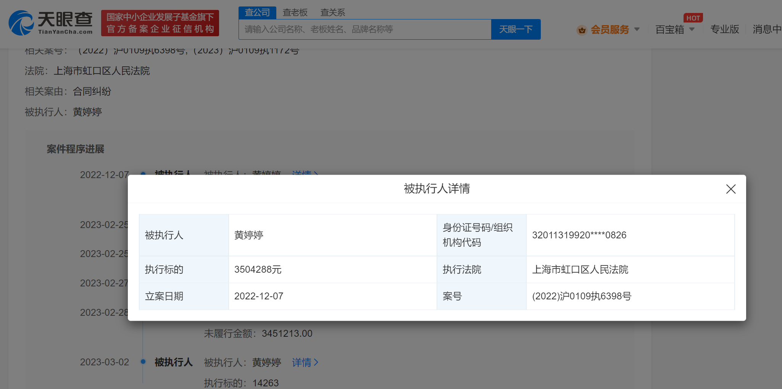This screenshot has width=782, height=389.
Task: Open the 消息中心 link in header
Action: (x=767, y=29)
